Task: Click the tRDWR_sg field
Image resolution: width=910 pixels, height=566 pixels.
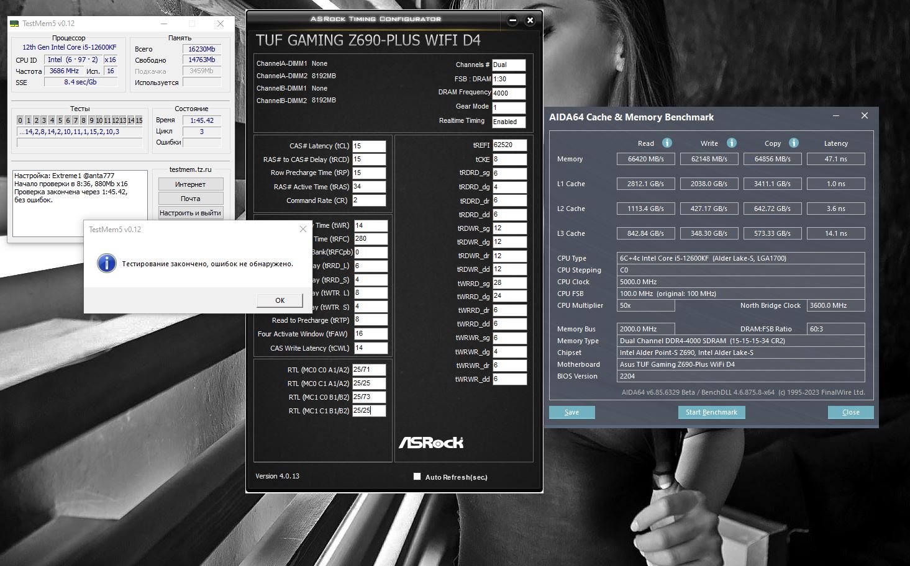Action: pos(510,228)
